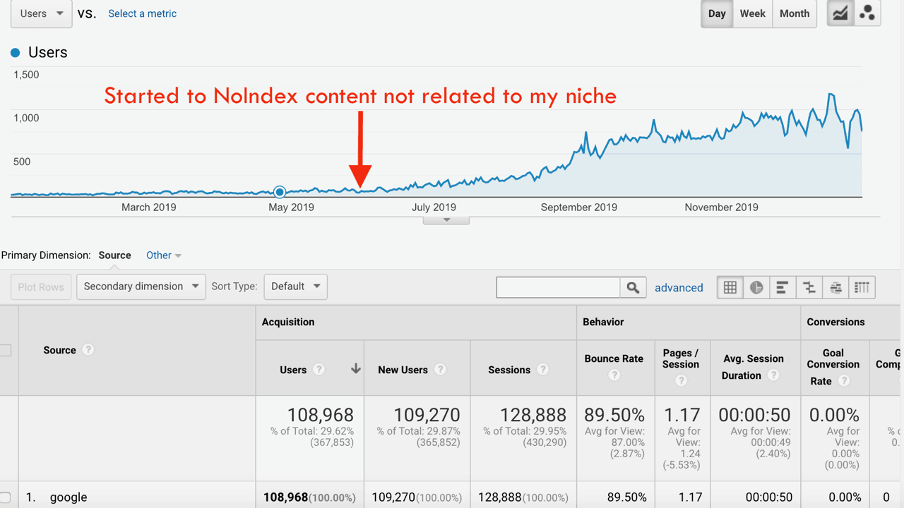Image resolution: width=904 pixels, height=508 pixels.
Task: Select the performance bar view icon
Action: 783,287
